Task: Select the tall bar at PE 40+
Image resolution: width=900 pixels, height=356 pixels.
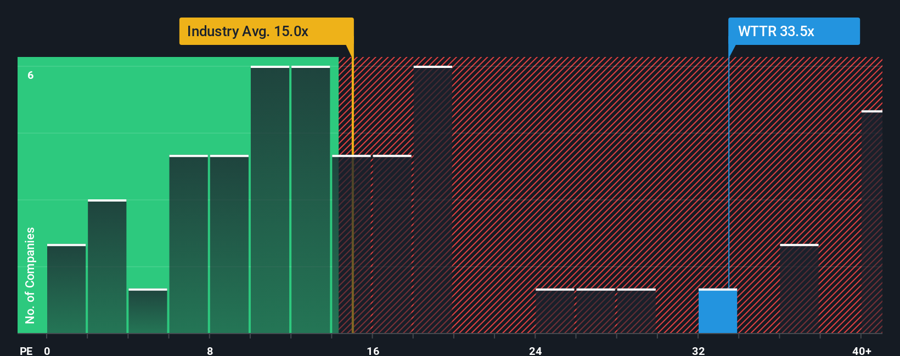Action: tap(872, 222)
